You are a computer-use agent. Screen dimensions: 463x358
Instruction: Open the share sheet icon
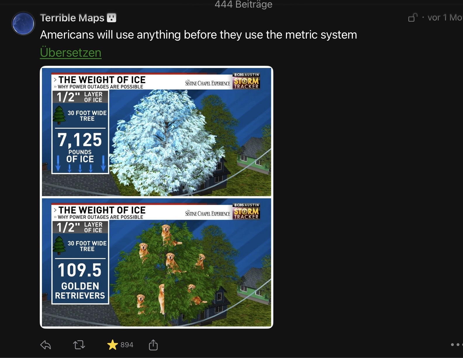click(153, 345)
